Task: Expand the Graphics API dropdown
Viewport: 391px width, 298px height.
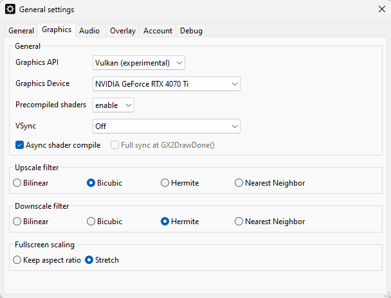Action: [139, 62]
